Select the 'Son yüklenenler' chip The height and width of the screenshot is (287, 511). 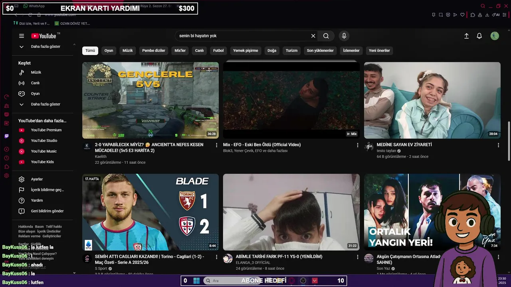pyautogui.click(x=320, y=51)
